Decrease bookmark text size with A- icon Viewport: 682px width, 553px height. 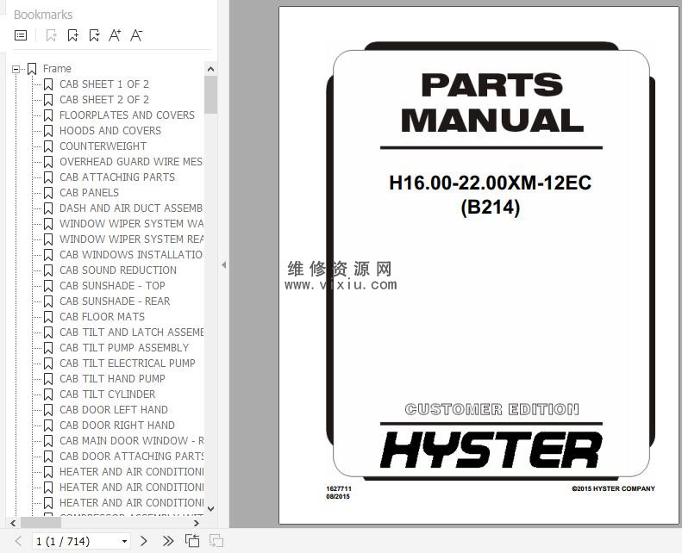click(x=136, y=35)
